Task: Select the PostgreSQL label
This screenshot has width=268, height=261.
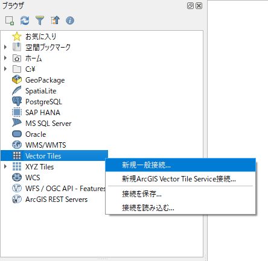Action: 43,102
